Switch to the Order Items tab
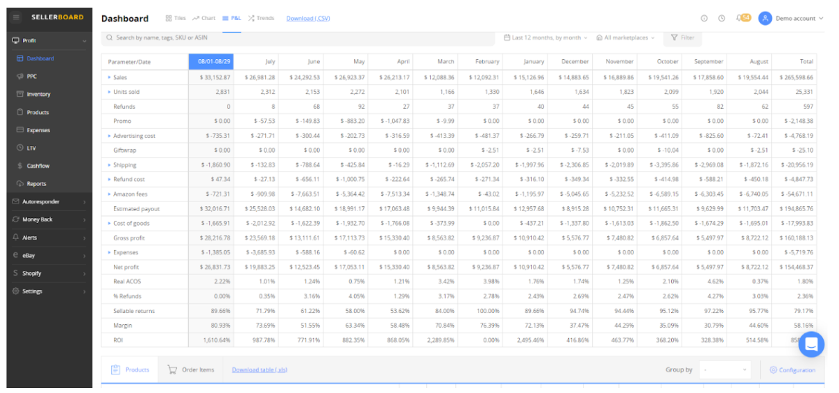839x393 pixels. [x=191, y=370]
